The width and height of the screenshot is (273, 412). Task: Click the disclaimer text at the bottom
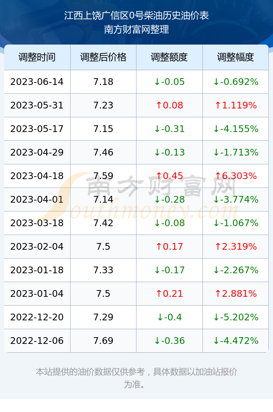(136, 378)
